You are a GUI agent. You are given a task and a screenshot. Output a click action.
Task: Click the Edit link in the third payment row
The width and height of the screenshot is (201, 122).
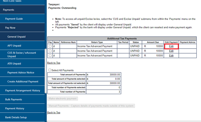click(x=171, y=56)
